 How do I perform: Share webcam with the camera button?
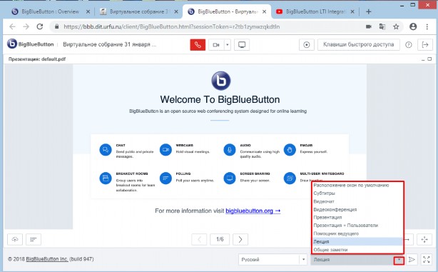pos(216,45)
